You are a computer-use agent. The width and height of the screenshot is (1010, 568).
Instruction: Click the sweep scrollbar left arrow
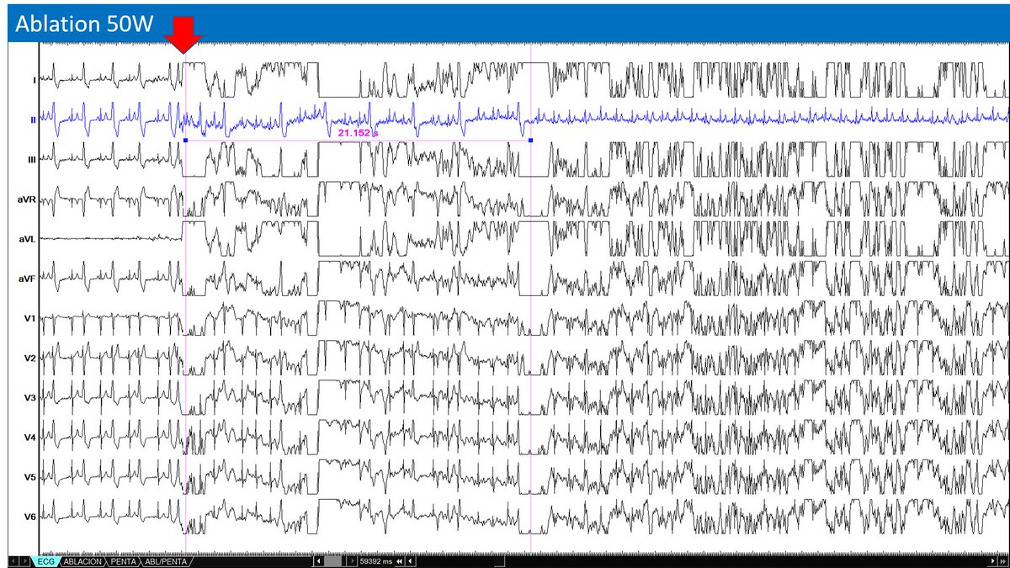318,561
